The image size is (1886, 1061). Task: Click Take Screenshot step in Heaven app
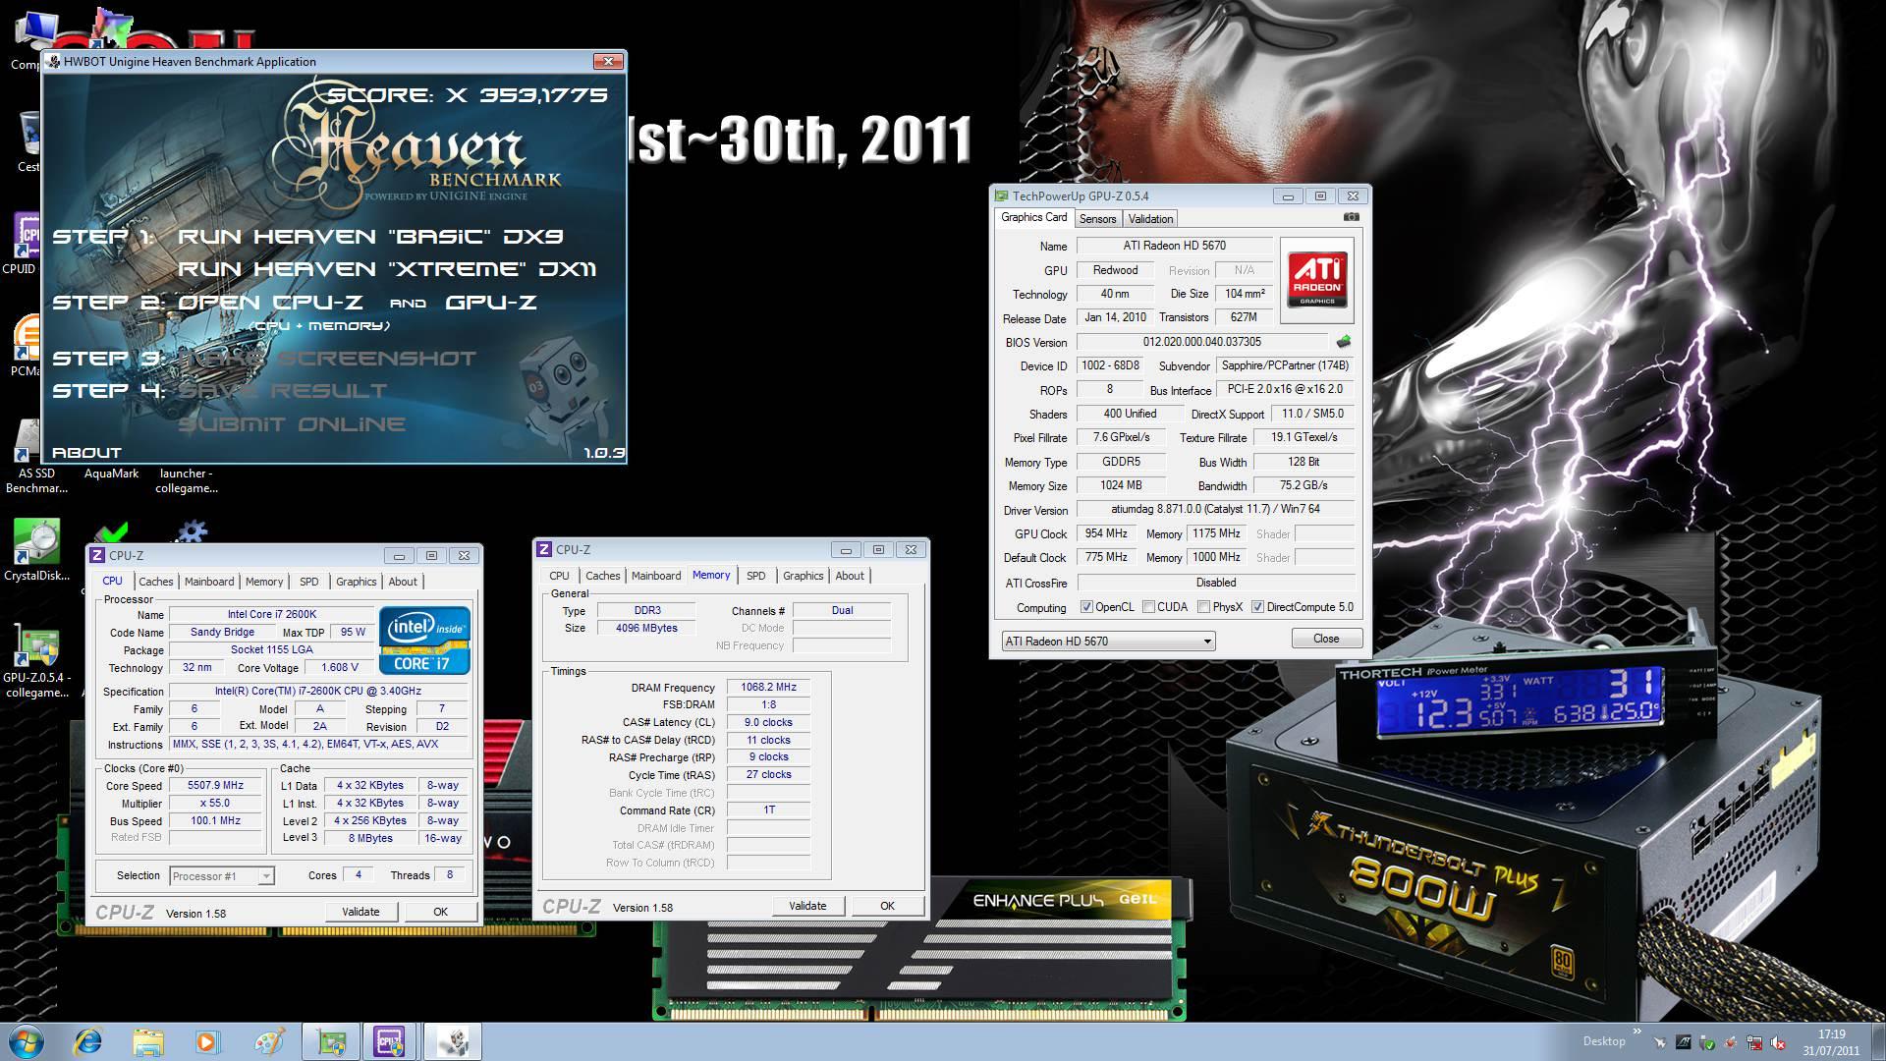327,359
